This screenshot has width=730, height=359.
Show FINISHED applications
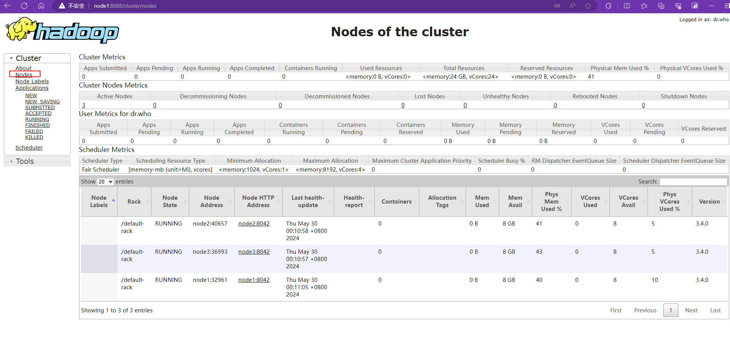coord(38,125)
